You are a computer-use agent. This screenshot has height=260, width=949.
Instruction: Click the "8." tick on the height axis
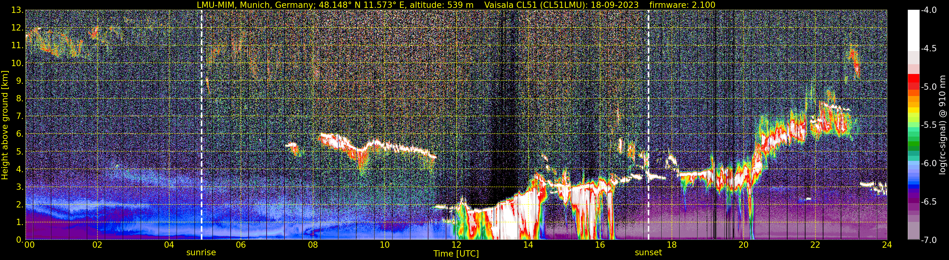pos(20,99)
